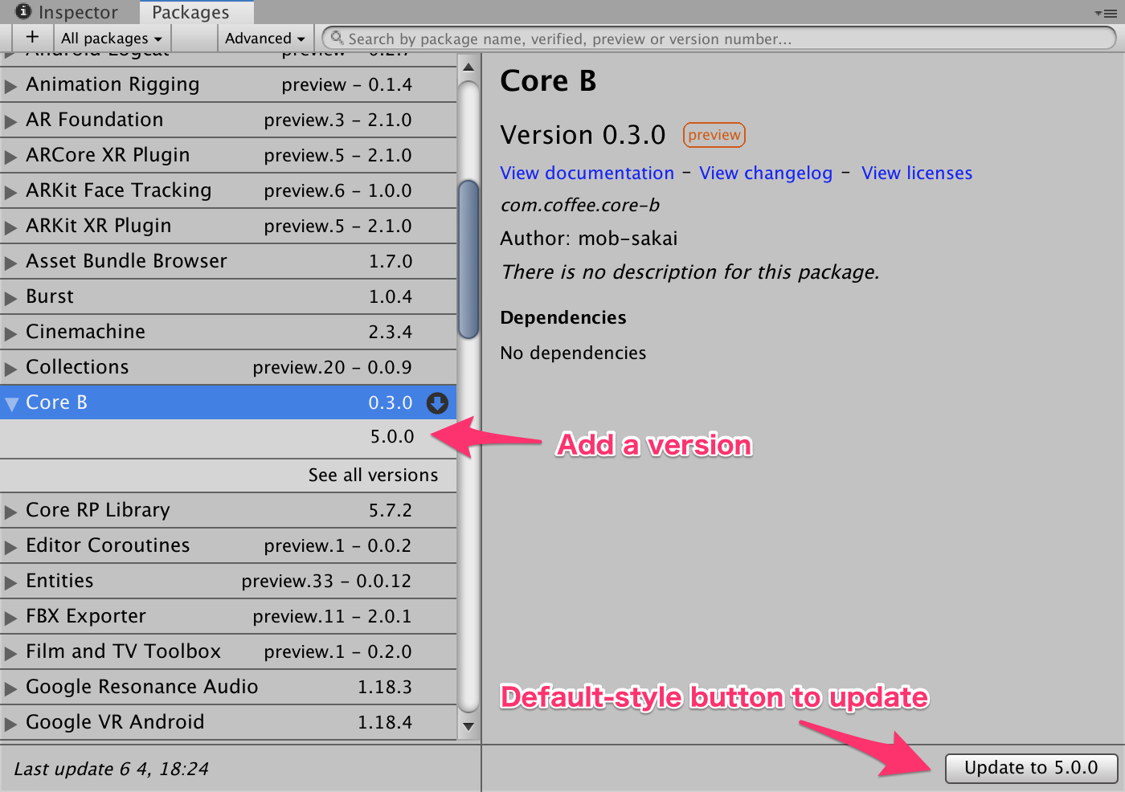
Task: Open the All packages dropdown
Action: [x=111, y=38]
